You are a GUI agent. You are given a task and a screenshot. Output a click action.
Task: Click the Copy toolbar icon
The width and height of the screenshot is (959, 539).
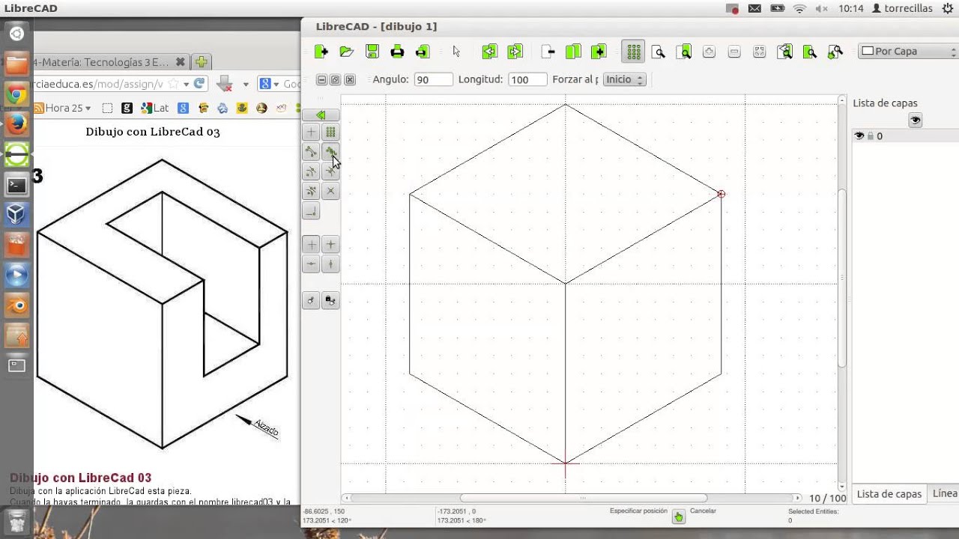(573, 52)
